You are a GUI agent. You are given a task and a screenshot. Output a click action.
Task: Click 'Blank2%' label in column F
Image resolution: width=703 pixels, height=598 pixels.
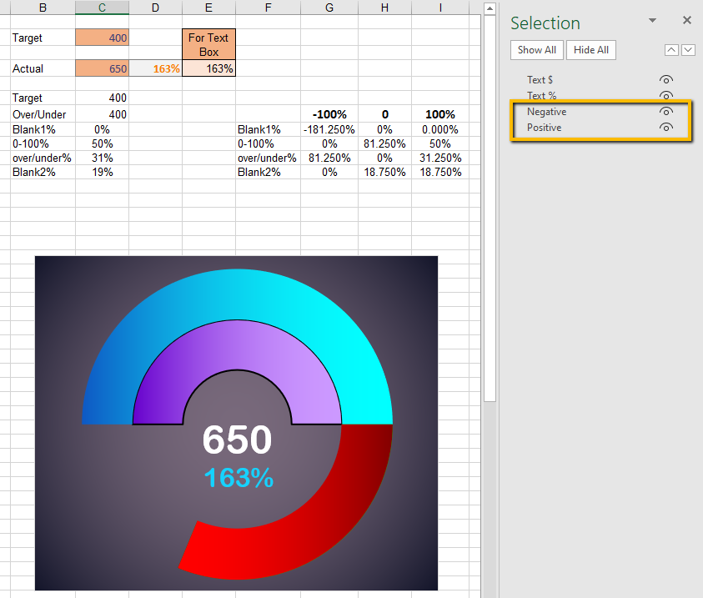[269, 172]
